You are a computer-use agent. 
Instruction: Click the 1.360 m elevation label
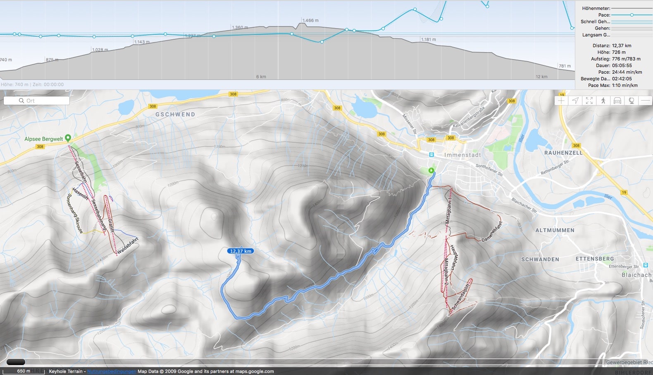[x=240, y=27]
